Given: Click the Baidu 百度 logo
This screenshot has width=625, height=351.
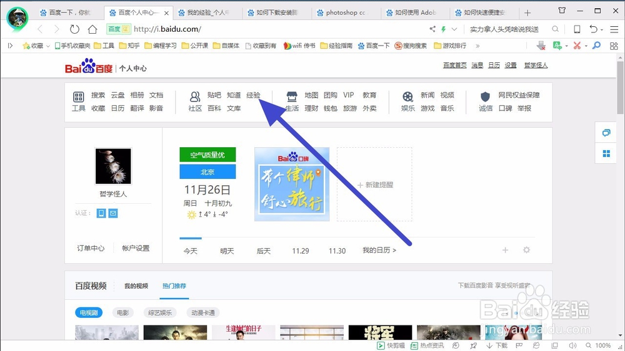Looking at the screenshot, I should tap(89, 66).
